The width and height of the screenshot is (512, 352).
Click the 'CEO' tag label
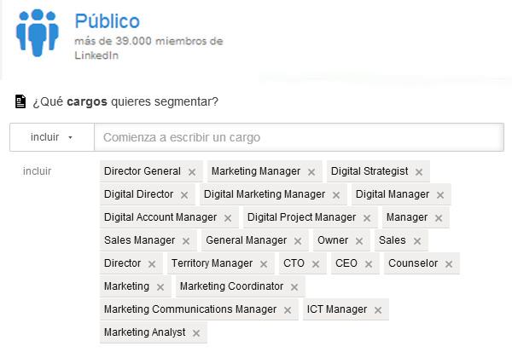coord(346,263)
